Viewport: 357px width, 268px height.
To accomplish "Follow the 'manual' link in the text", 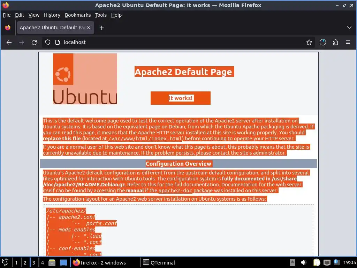I will (x=135, y=191).
